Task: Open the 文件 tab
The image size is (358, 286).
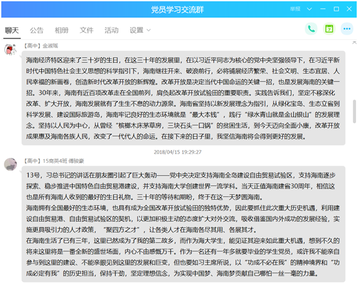Action: (x=86, y=30)
